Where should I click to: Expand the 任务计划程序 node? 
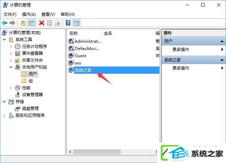11,47
